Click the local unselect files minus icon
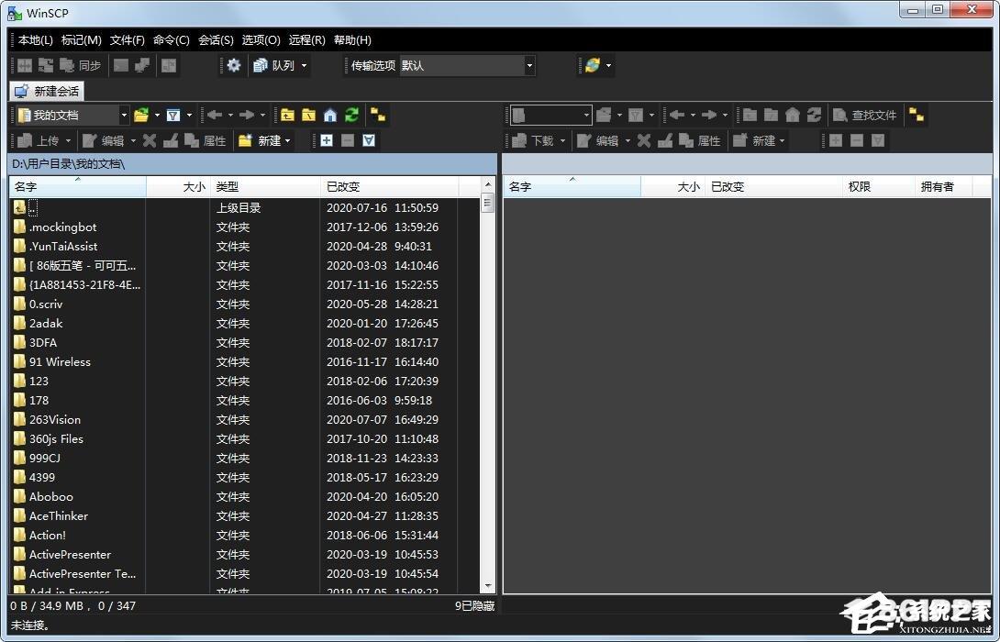1000x642 pixels. click(x=348, y=140)
